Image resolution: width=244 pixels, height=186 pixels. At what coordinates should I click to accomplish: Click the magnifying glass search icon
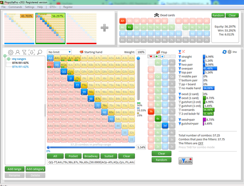[x=40, y=52]
